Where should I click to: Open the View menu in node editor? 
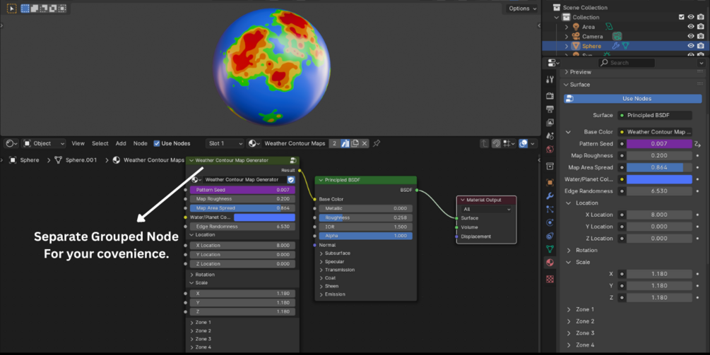click(x=78, y=143)
